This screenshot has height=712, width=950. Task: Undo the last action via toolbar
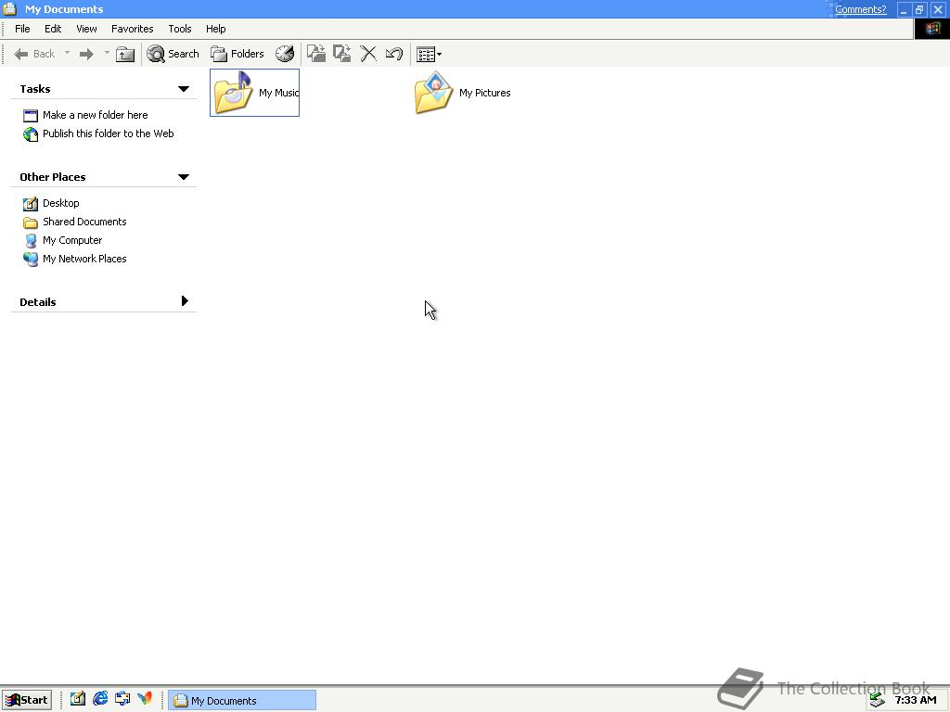(x=394, y=54)
